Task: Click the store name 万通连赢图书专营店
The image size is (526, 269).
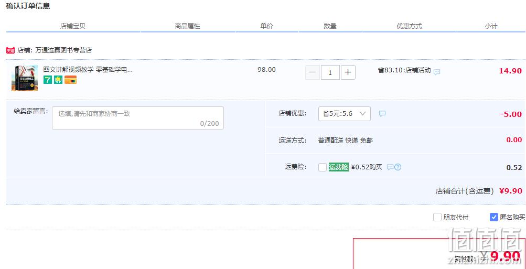Action: pyautogui.click(x=63, y=50)
